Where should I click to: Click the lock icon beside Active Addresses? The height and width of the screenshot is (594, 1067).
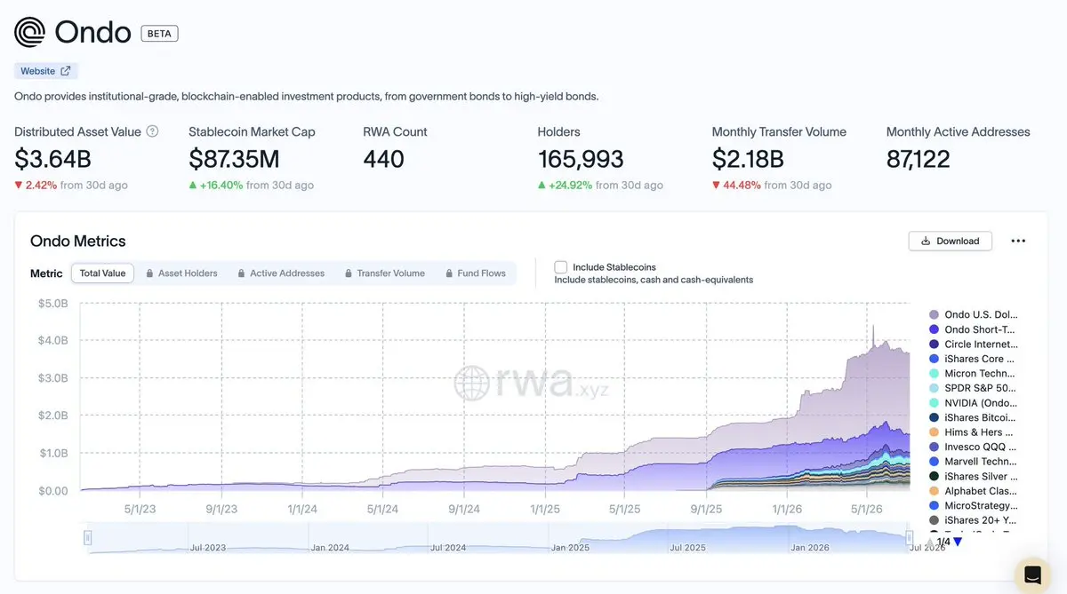(242, 273)
